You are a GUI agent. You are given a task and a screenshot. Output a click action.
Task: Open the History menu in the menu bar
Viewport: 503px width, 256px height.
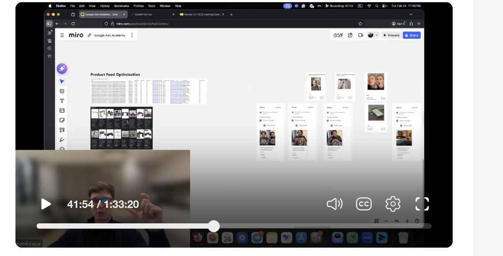coord(105,6)
